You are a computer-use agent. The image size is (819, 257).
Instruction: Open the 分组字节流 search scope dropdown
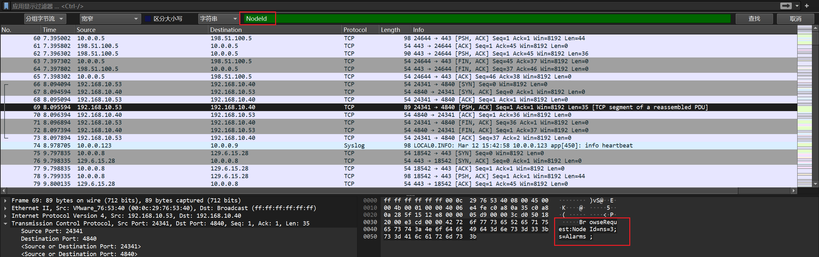[x=45, y=19]
